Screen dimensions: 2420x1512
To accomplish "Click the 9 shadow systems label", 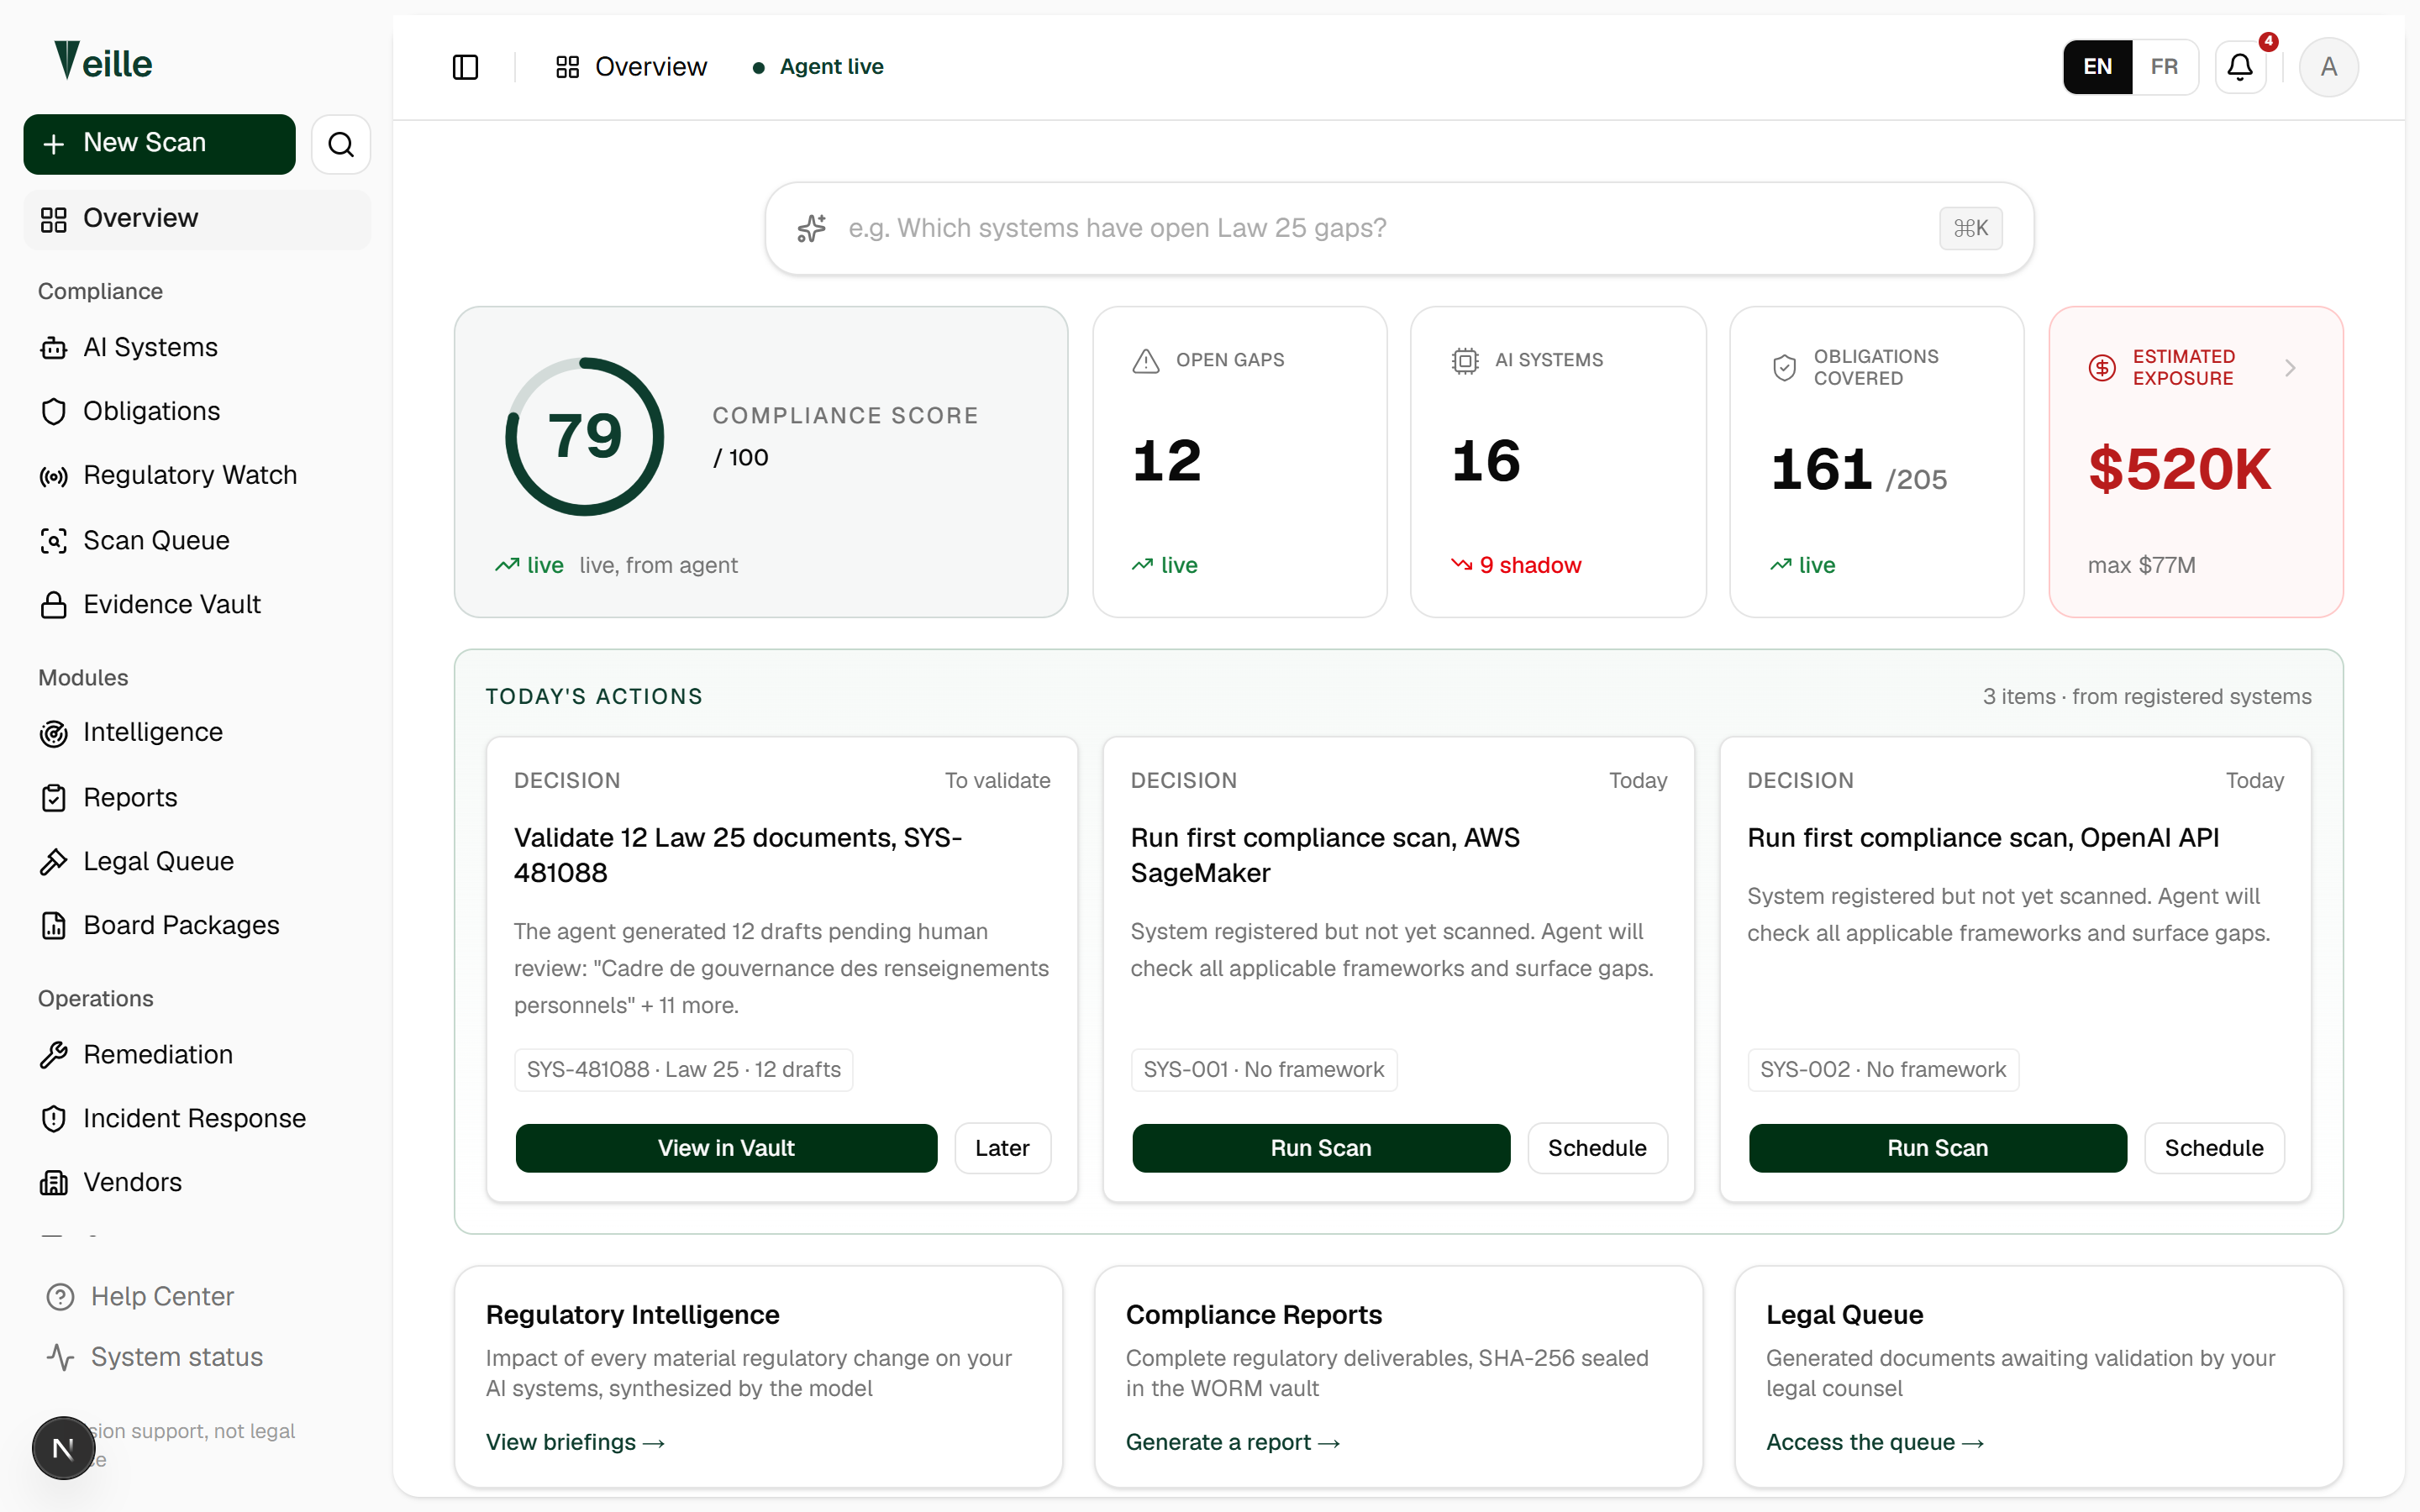I will [1516, 566].
